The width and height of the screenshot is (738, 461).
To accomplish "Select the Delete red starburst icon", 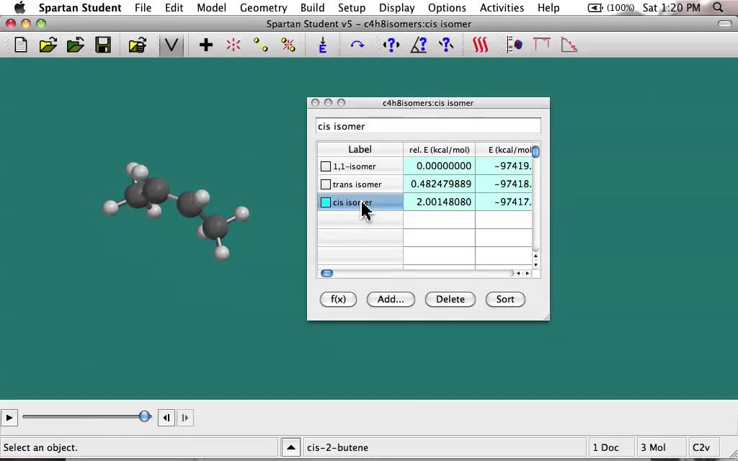I will 233,45.
